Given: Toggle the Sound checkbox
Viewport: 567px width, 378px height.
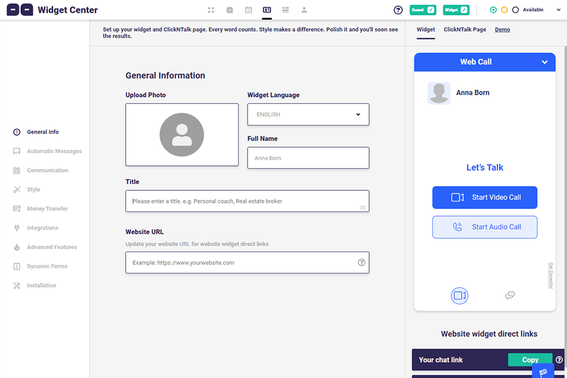Looking at the screenshot, I should point(431,10).
